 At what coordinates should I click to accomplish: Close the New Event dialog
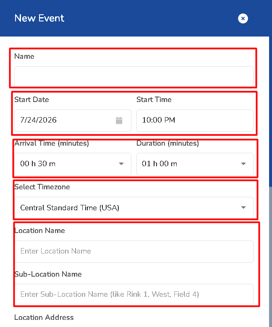(x=243, y=18)
